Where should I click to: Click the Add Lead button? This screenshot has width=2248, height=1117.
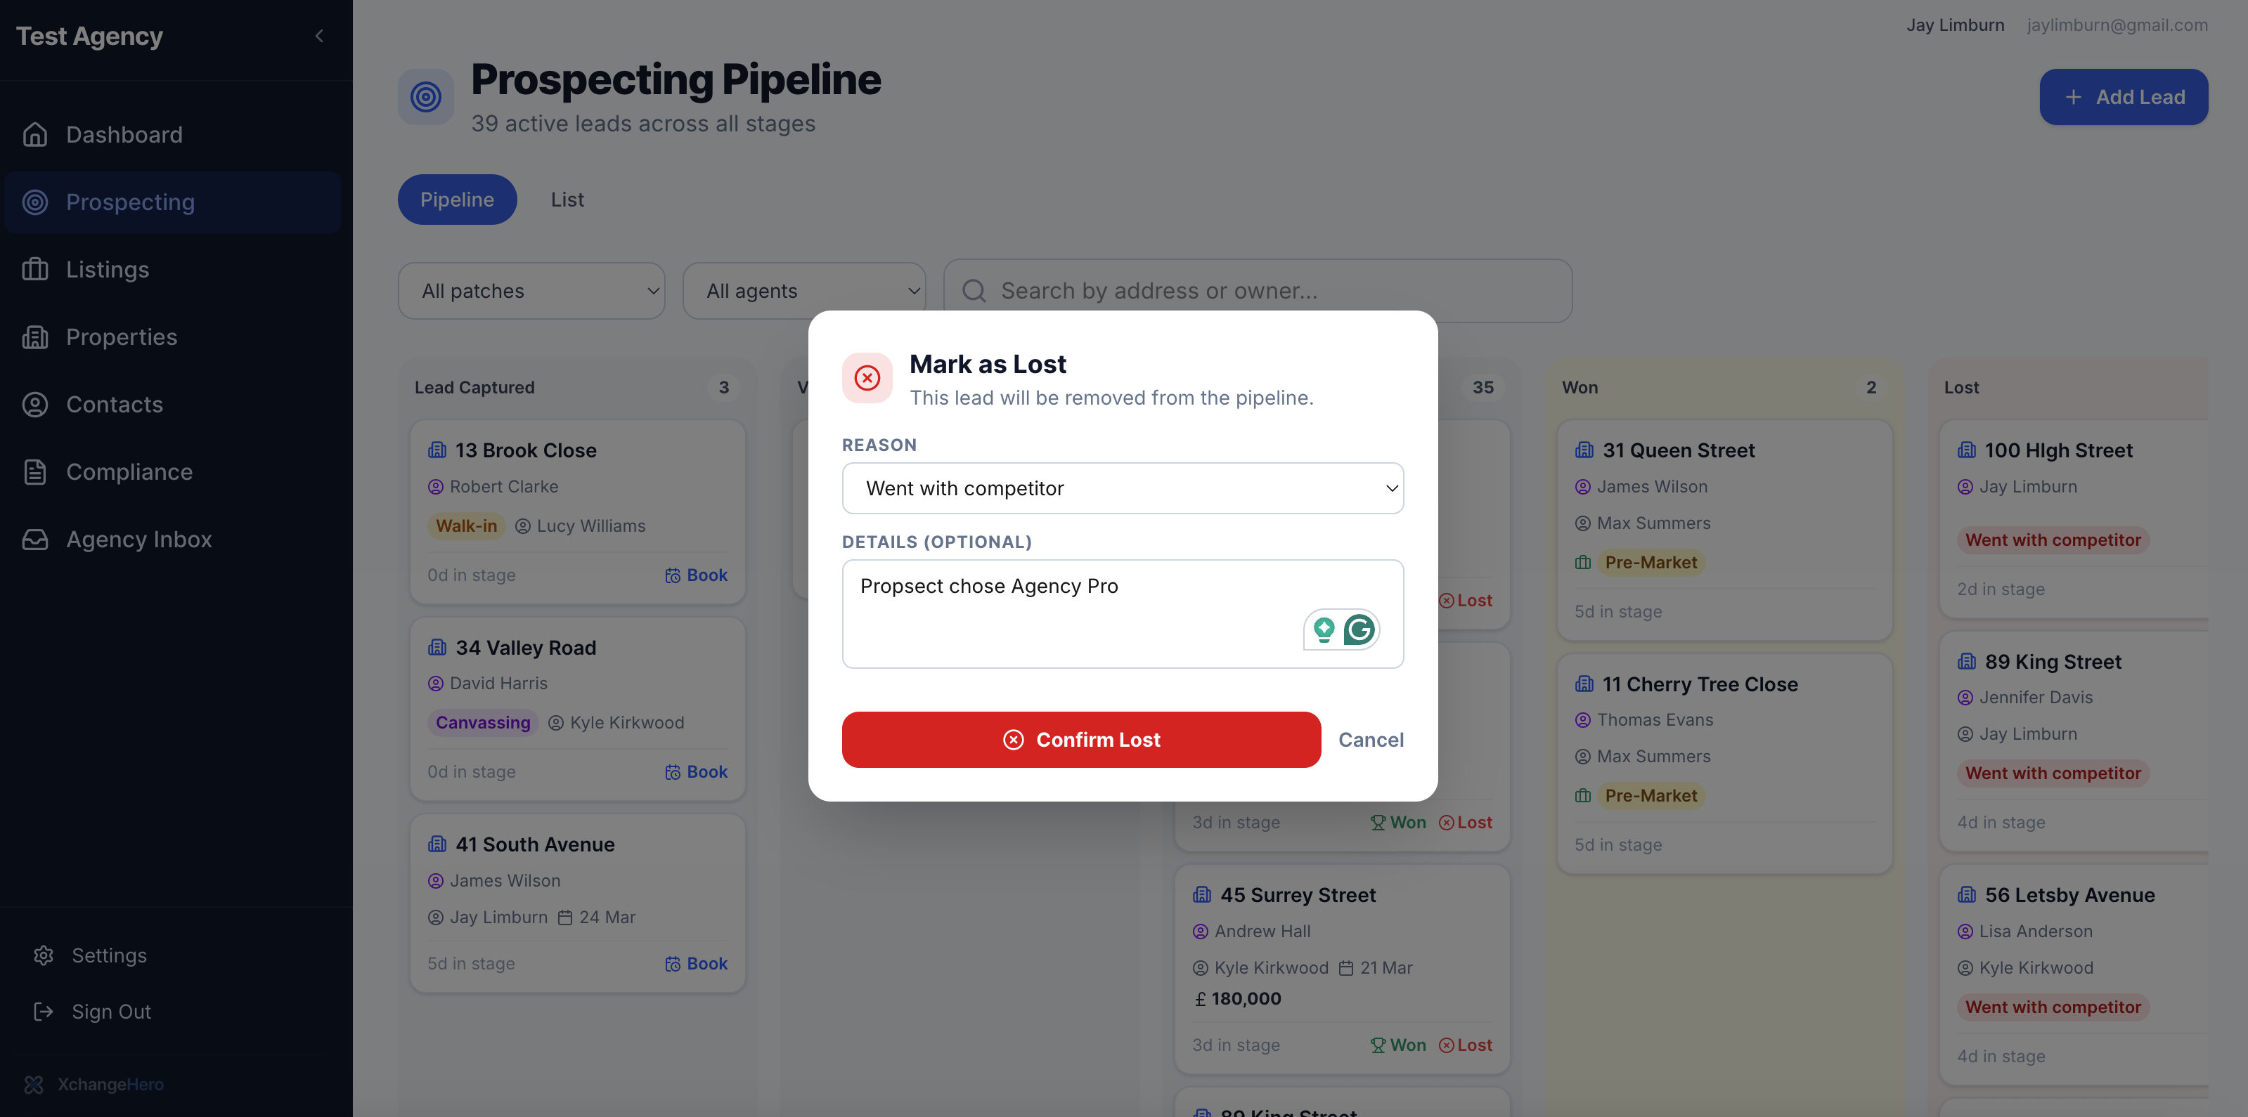tap(2123, 97)
